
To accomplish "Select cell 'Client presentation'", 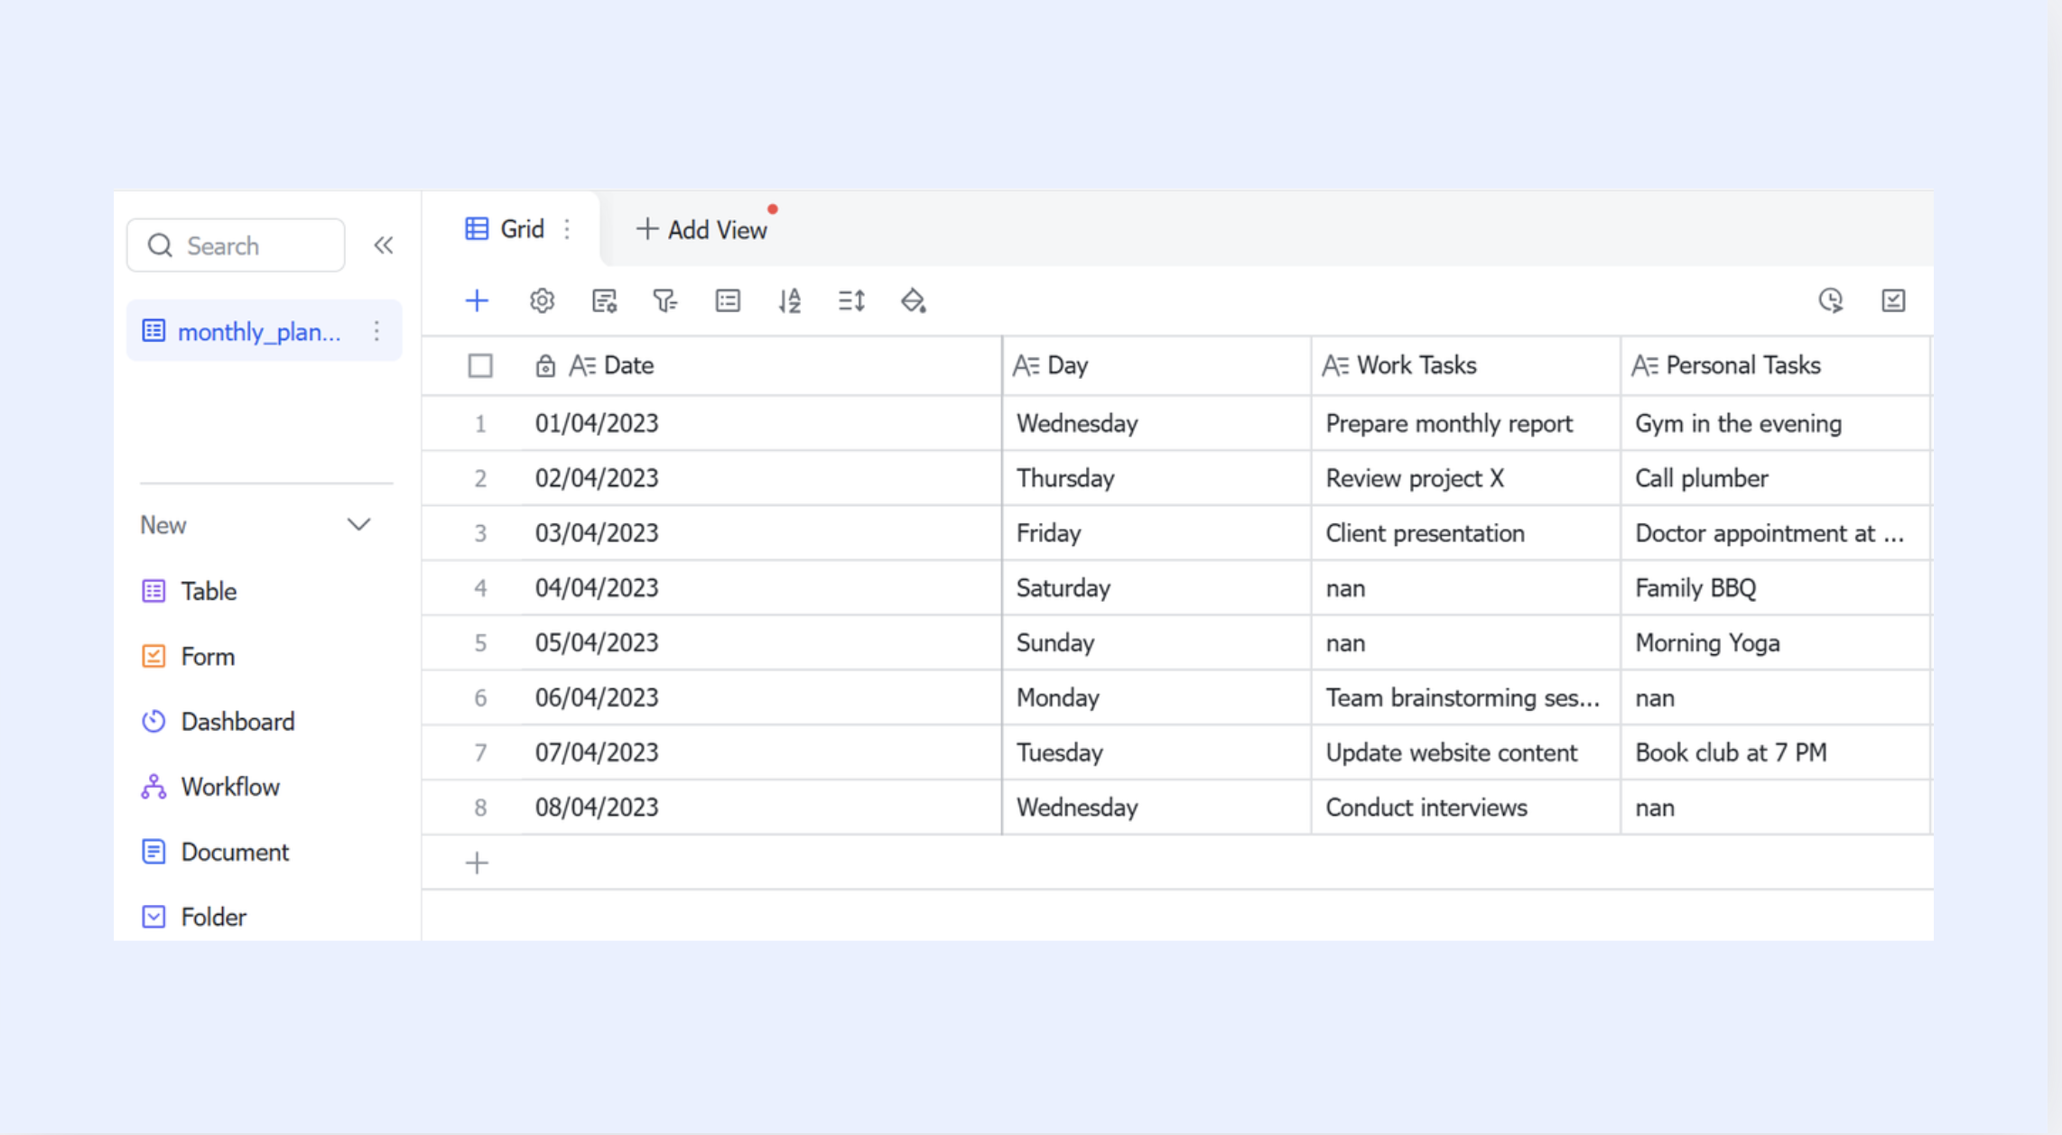I will [x=1466, y=533].
